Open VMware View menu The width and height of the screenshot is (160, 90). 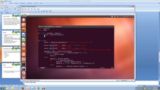(28, 9)
